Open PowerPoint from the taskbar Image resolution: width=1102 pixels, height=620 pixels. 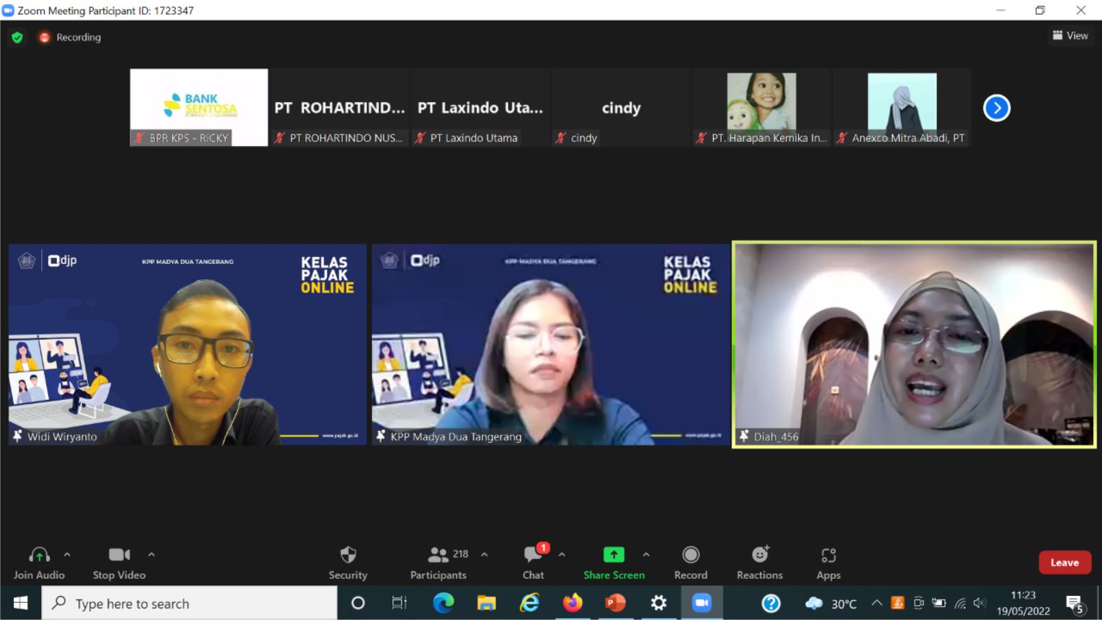[x=615, y=603]
